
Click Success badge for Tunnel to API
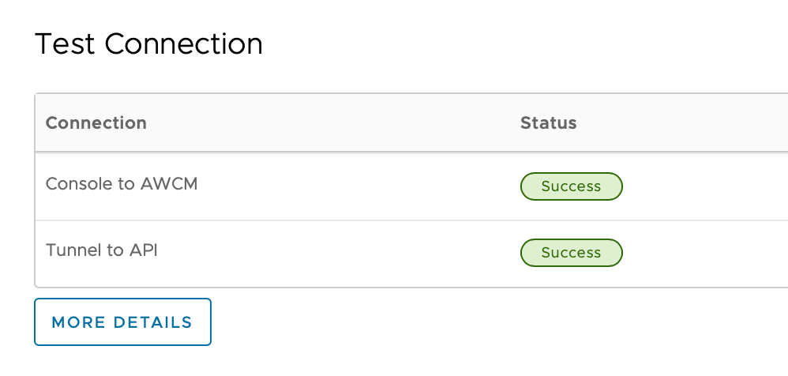(x=571, y=253)
